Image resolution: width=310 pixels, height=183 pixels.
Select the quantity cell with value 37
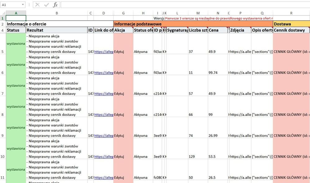click(198, 44)
